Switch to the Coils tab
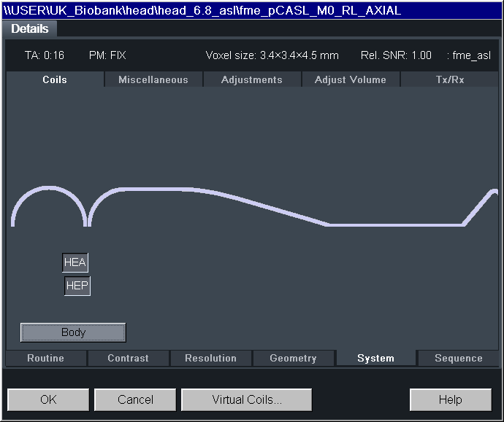The width and height of the screenshot is (504, 422). tap(55, 79)
